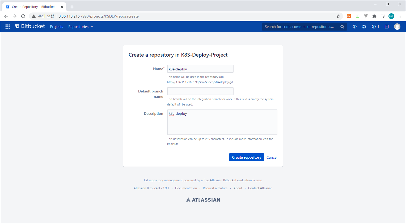Click the music playlist extension icon
Viewport: 406px width, 224px height.
pos(383,16)
